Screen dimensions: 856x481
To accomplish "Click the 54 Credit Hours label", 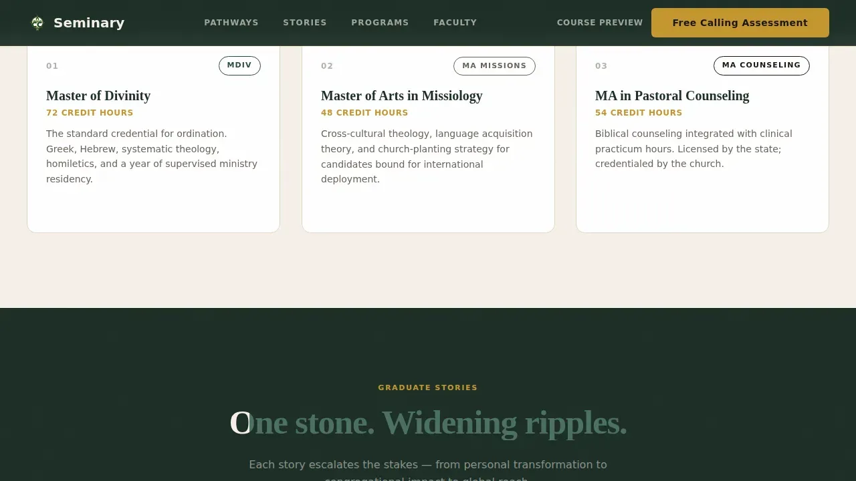I will 639,113.
